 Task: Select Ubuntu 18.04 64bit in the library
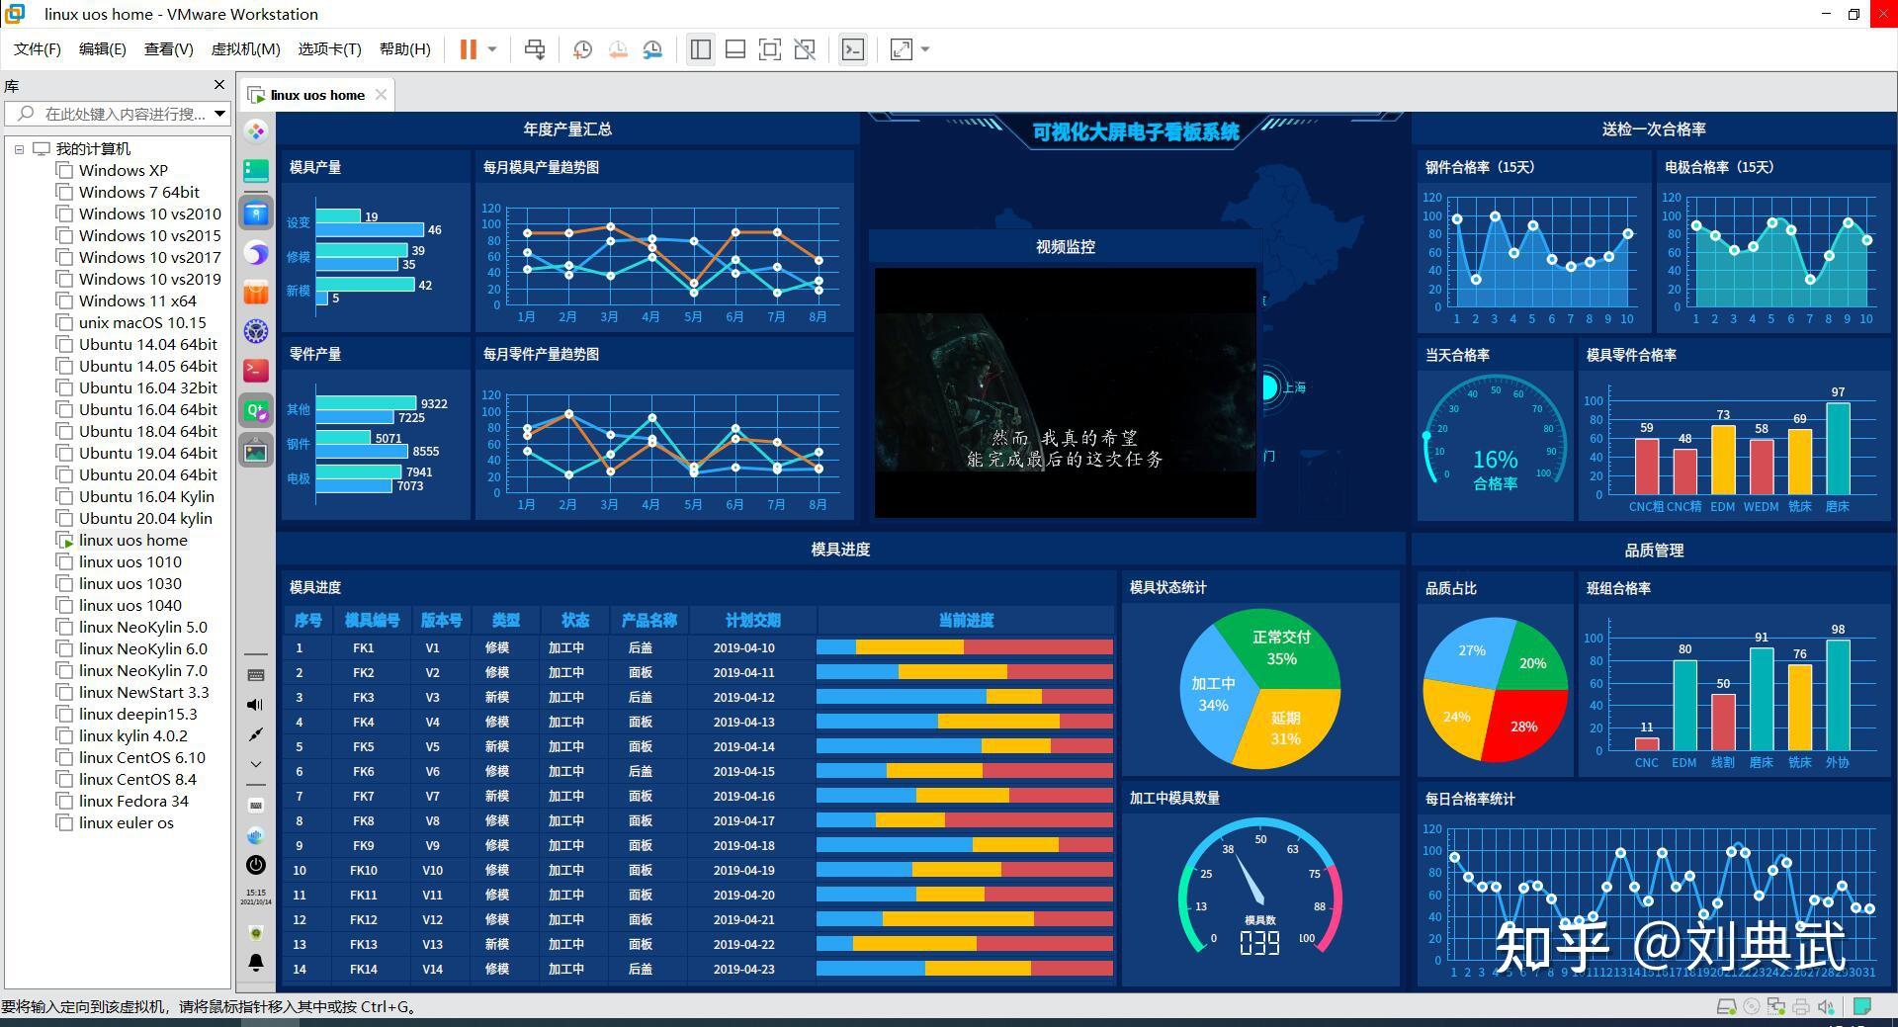pos(148,431)
